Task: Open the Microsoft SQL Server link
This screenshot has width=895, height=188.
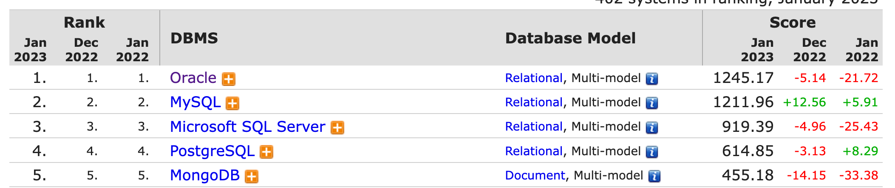Action: [247, 127]
